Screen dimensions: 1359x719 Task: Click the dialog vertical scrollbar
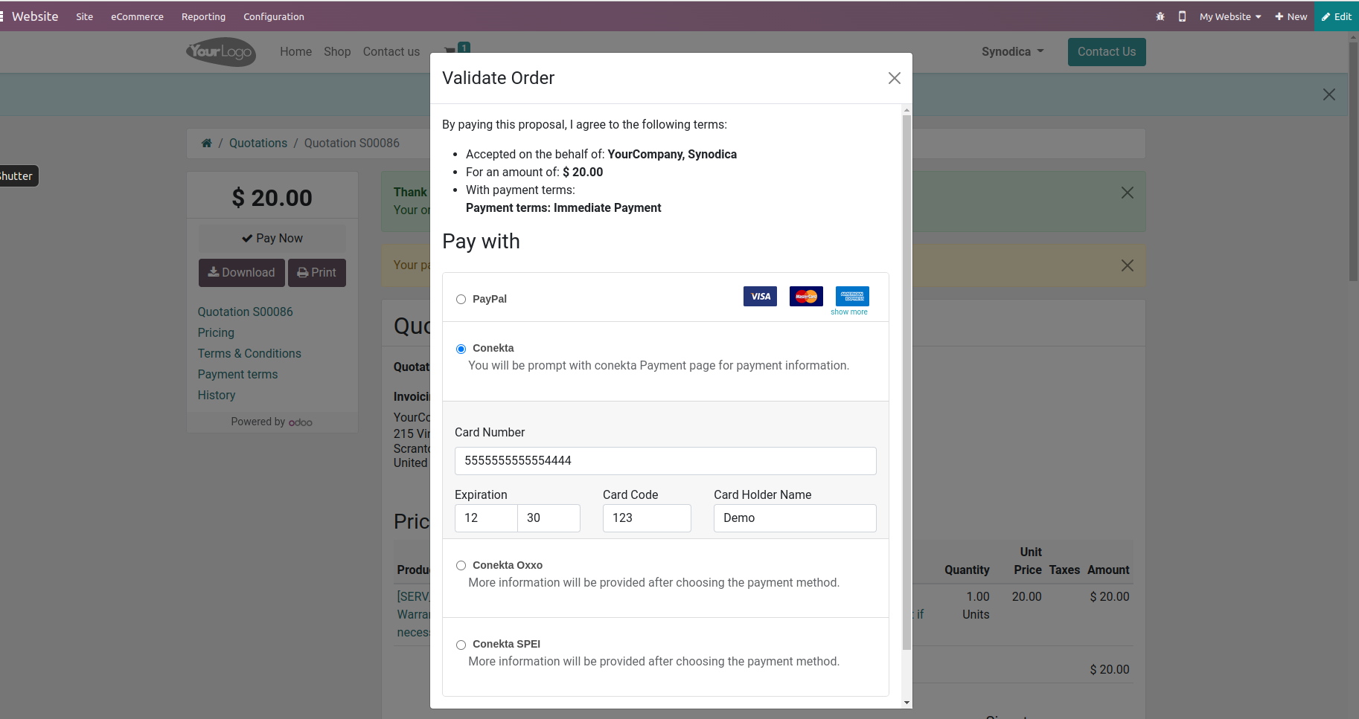[x=906, y=383]
